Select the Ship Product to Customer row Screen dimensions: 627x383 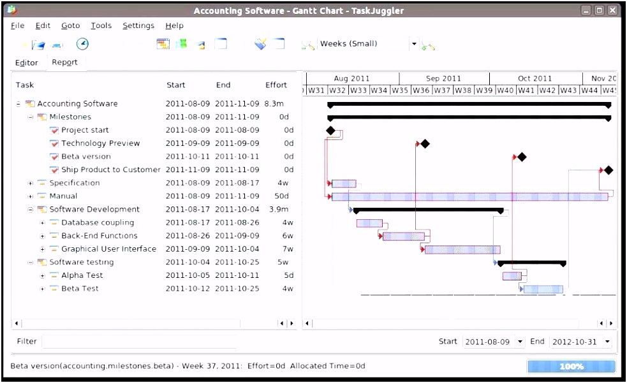click(155, 170)
